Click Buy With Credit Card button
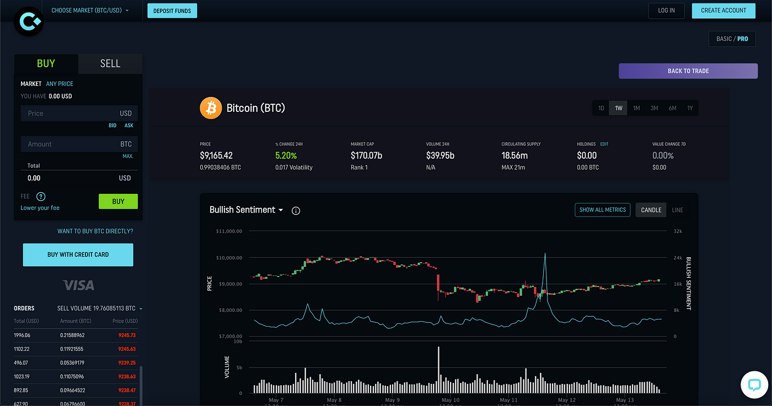This screenshot has width=772, height=406. click(x=78, y=255)
